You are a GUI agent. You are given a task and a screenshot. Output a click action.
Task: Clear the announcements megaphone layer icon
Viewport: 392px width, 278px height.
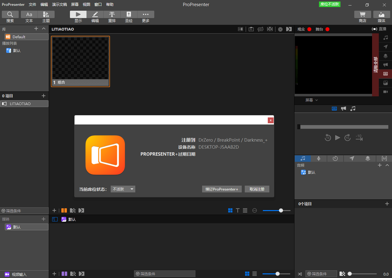(x=386, y=65)
